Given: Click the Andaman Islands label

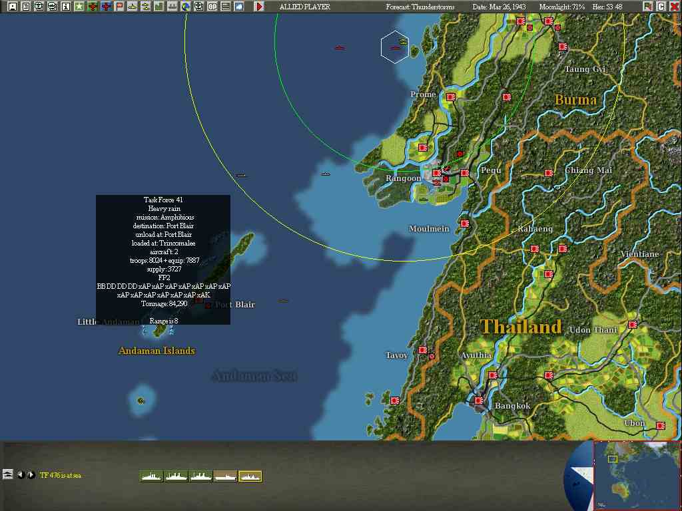Looking at the screenshot, I should click(157, 350).
